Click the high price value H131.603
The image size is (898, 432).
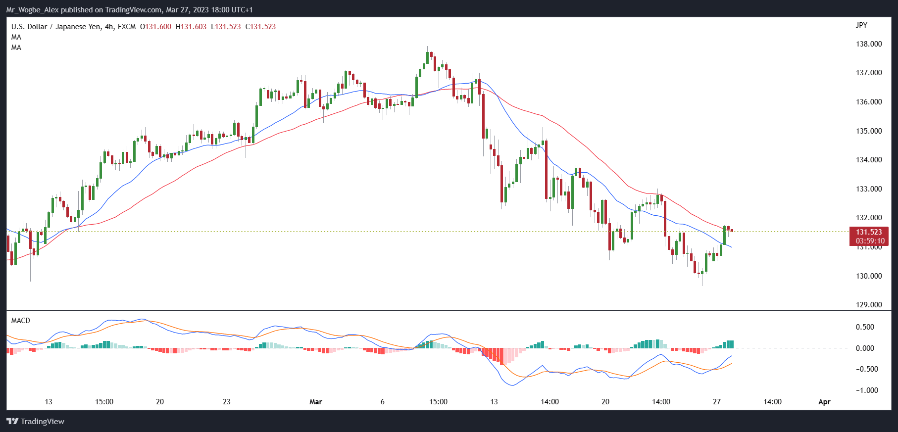tap(191, 27)
